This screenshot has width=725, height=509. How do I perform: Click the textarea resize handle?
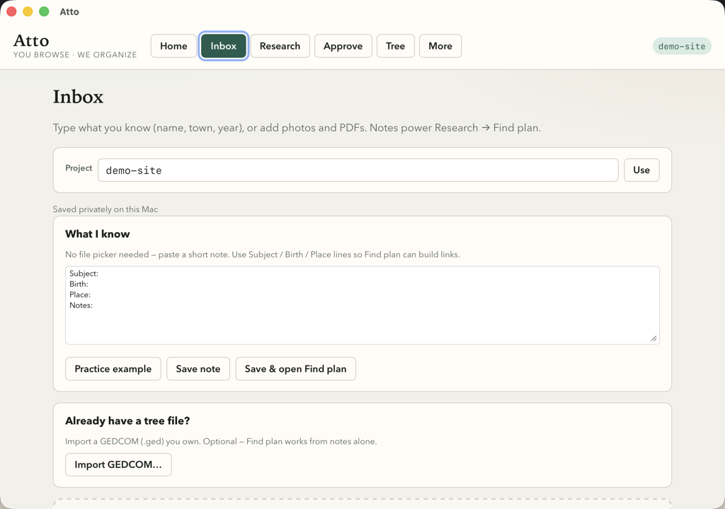pyautogui.click(x=653, y=339)
